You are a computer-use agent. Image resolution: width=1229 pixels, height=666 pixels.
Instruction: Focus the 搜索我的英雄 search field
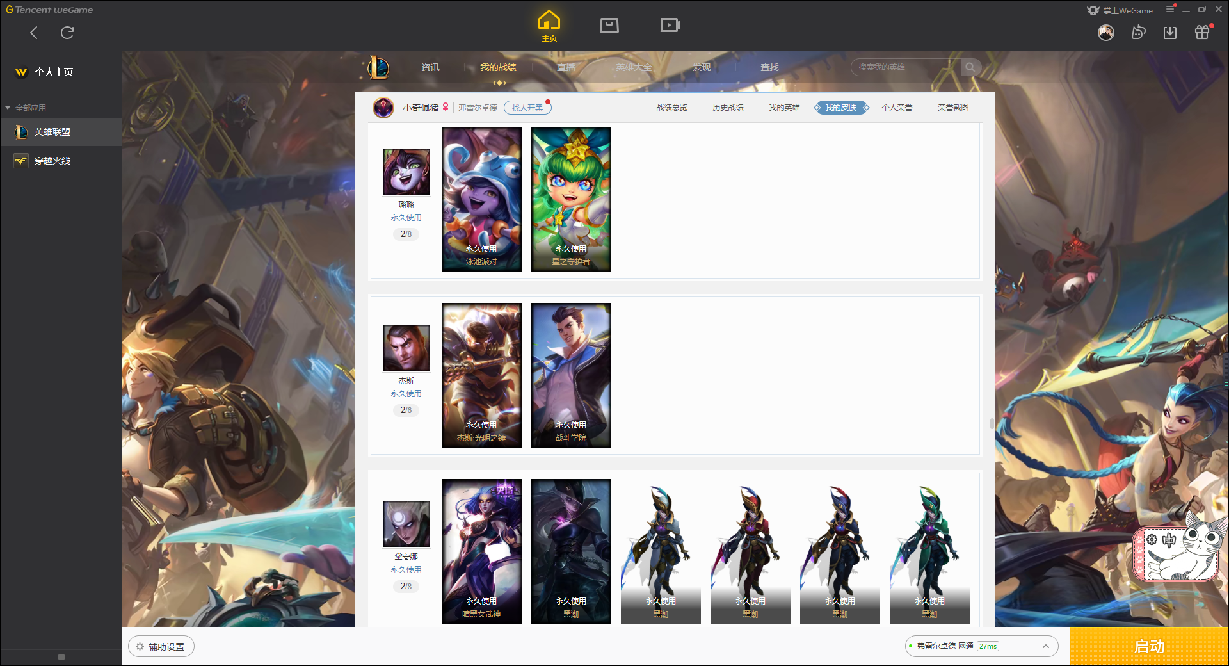[x=906, y=67]
